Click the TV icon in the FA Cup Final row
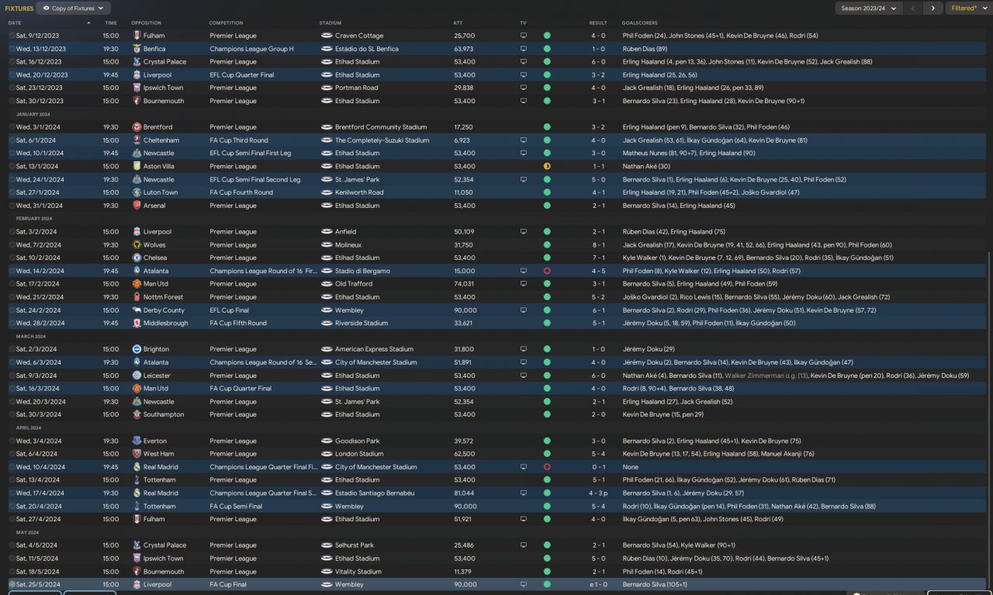Screen dimensions: 993x595 (524, 584)
